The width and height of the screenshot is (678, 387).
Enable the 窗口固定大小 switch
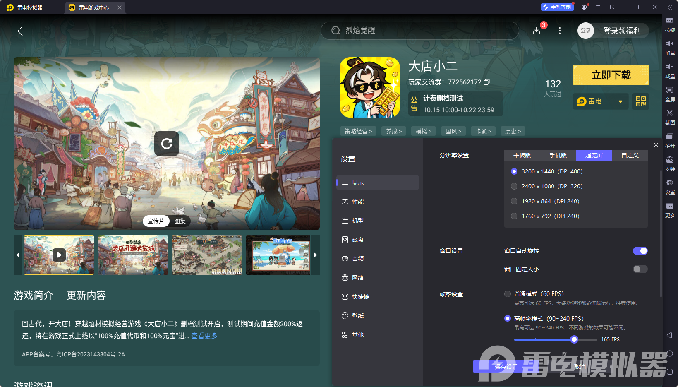point(640,269)
